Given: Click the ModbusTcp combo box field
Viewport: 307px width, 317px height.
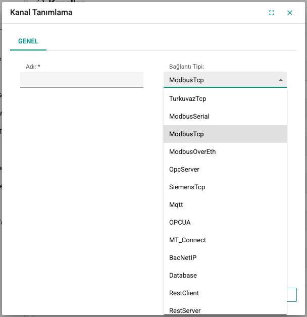Looking at the screenshot, I should point(225,80).
